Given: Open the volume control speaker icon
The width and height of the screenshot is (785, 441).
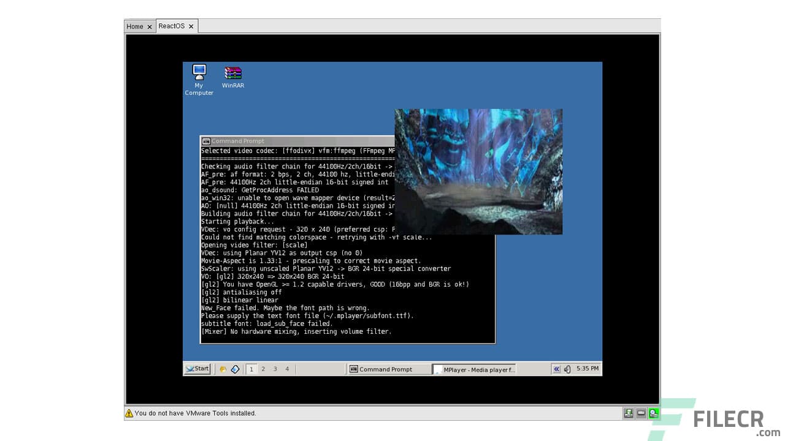Looking at the screenshot, I should pyautogui.click(x=569, y=369).
